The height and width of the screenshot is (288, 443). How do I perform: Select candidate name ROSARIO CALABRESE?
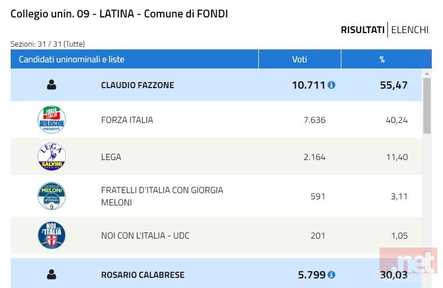tap(143, 275)
